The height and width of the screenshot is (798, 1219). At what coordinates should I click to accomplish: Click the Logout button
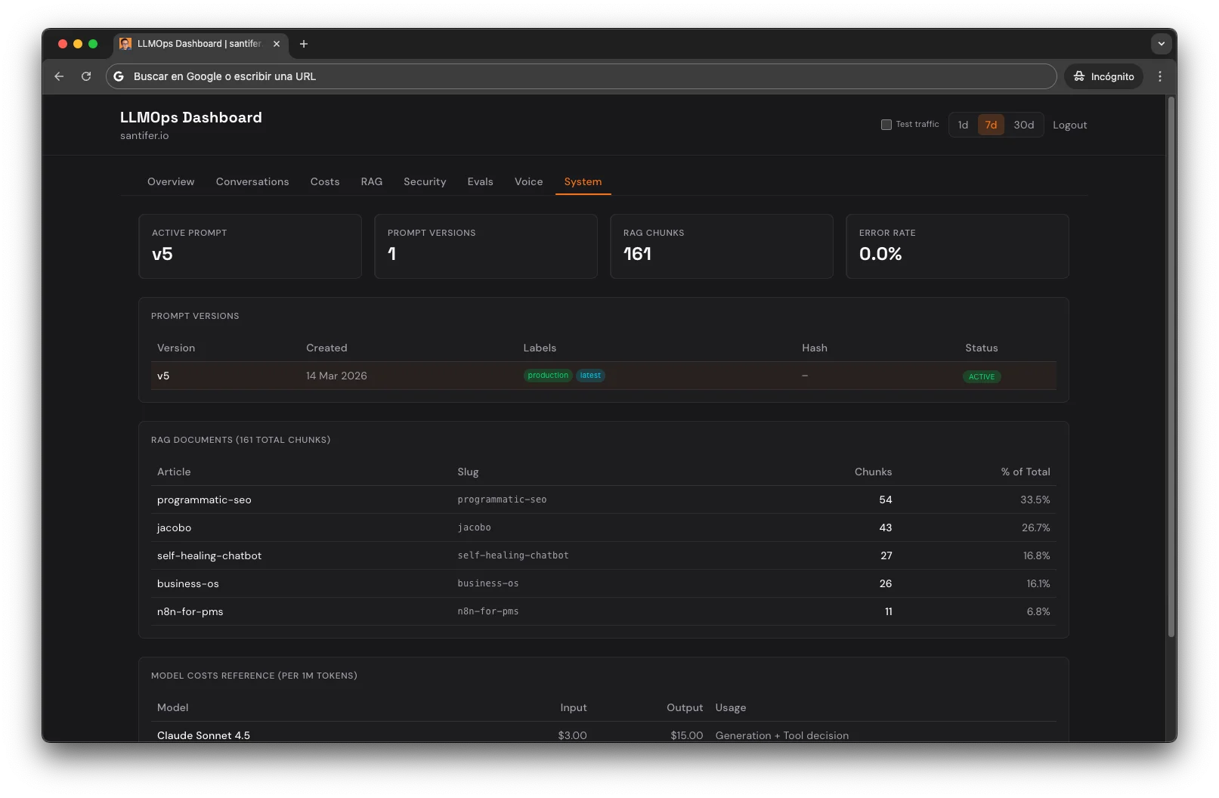pyautogui.click(x=1069, y=125)
